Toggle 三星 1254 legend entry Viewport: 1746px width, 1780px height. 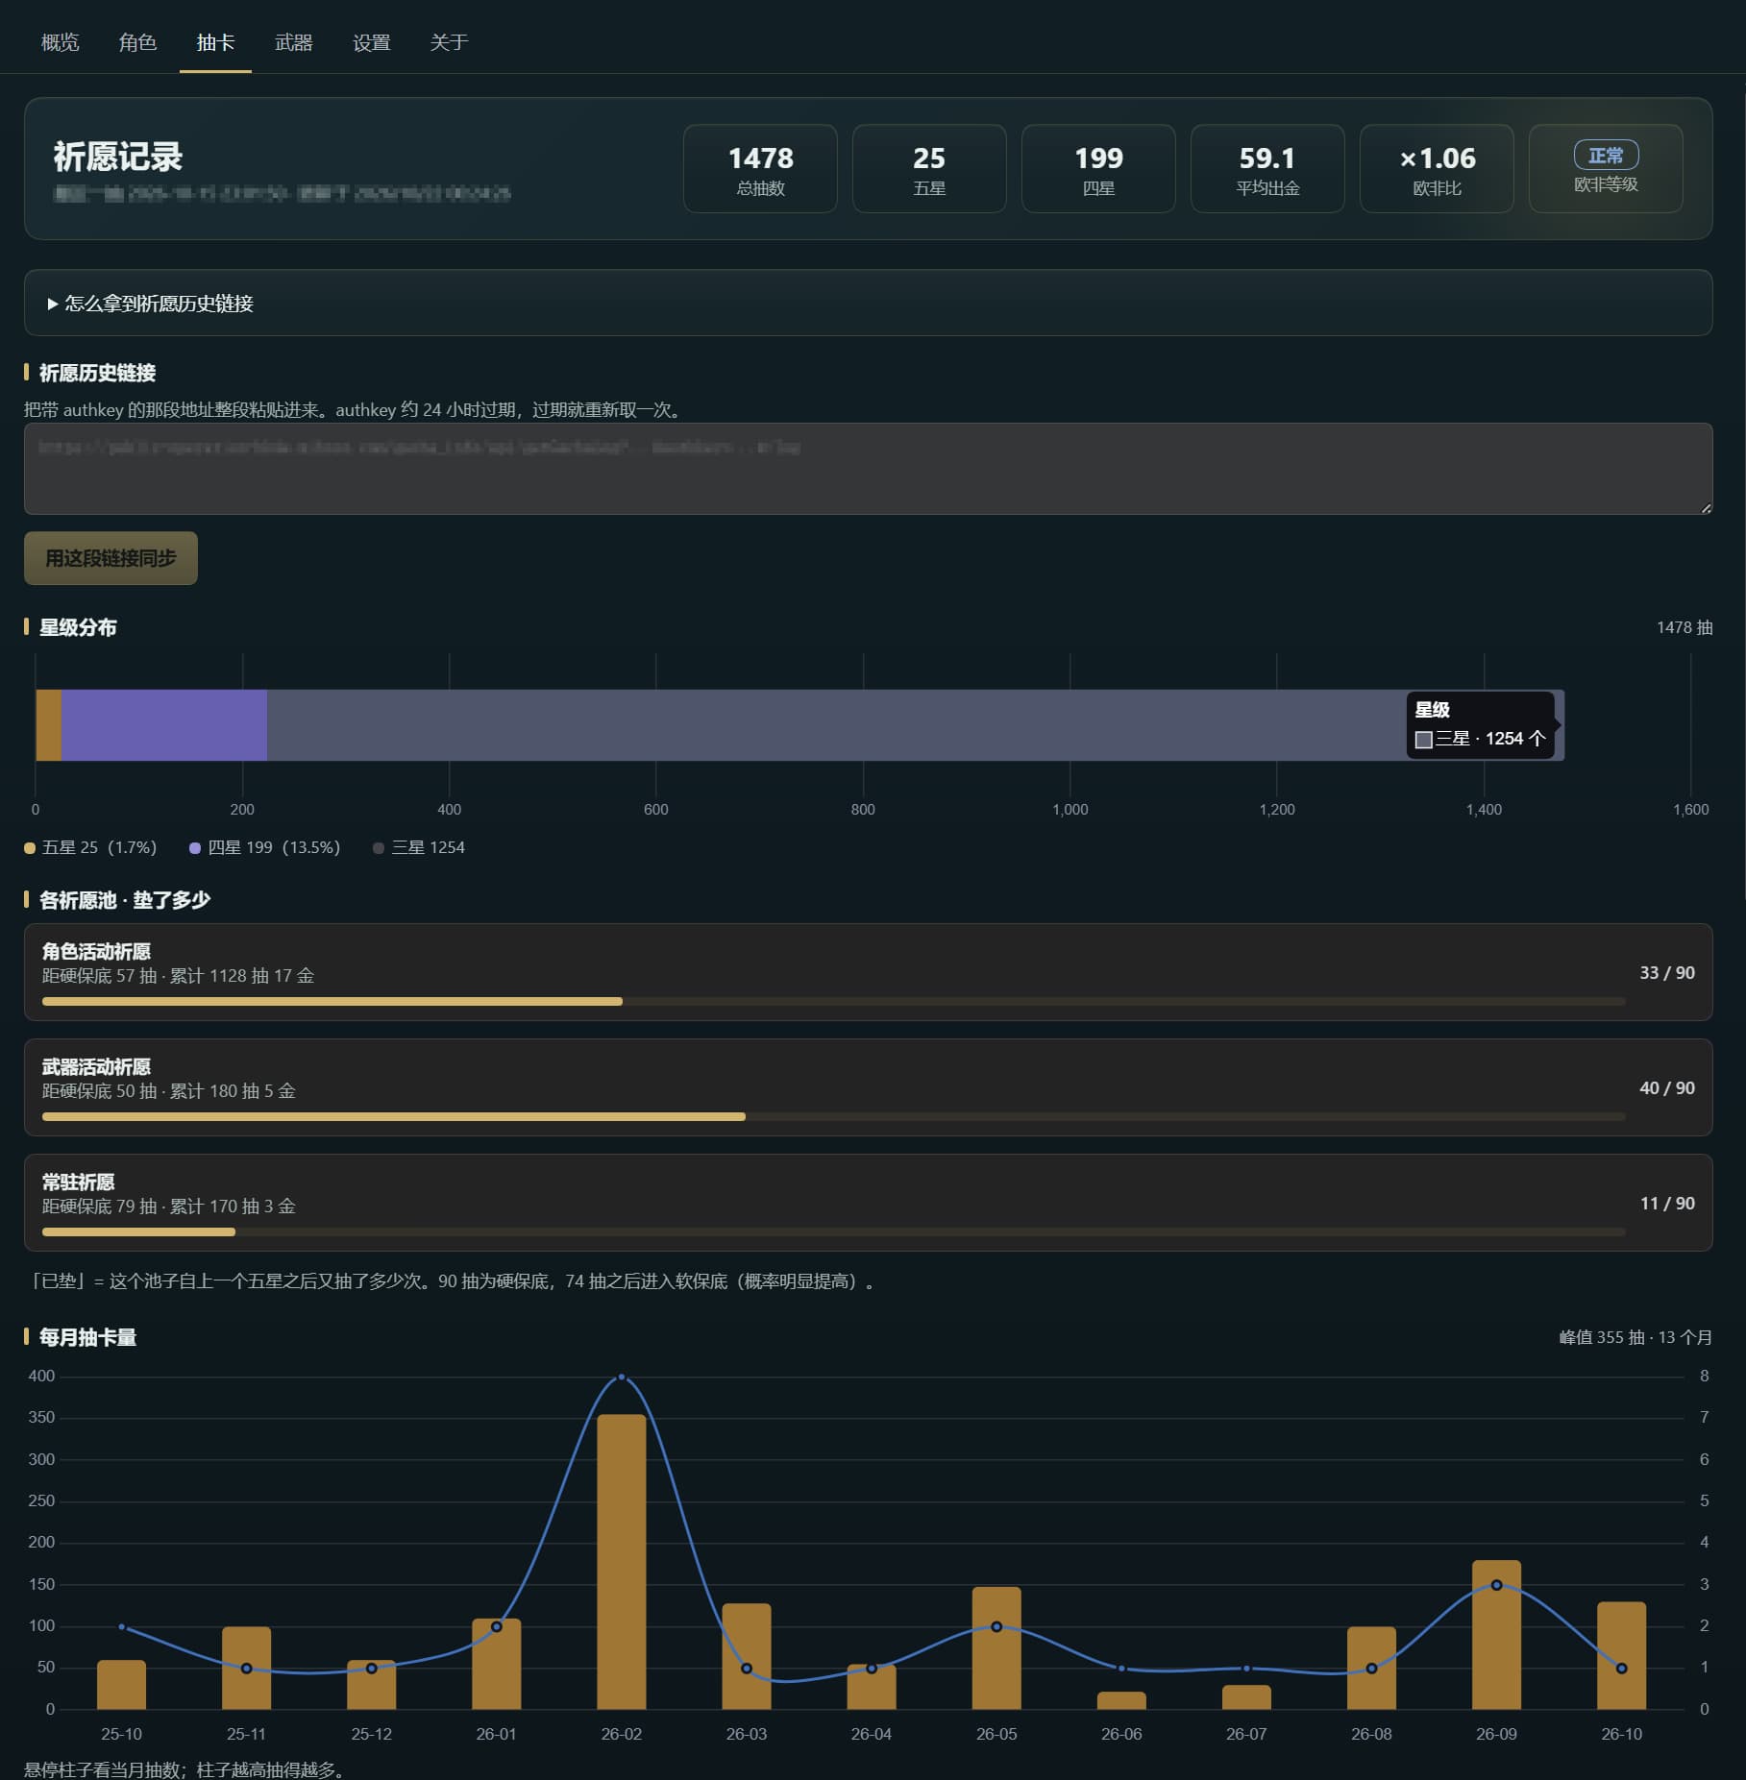click(x=419, y=847)
